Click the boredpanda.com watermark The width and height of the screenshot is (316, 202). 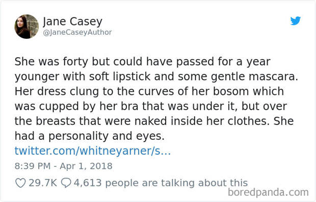pyautogui.click(x=268, y=192)
